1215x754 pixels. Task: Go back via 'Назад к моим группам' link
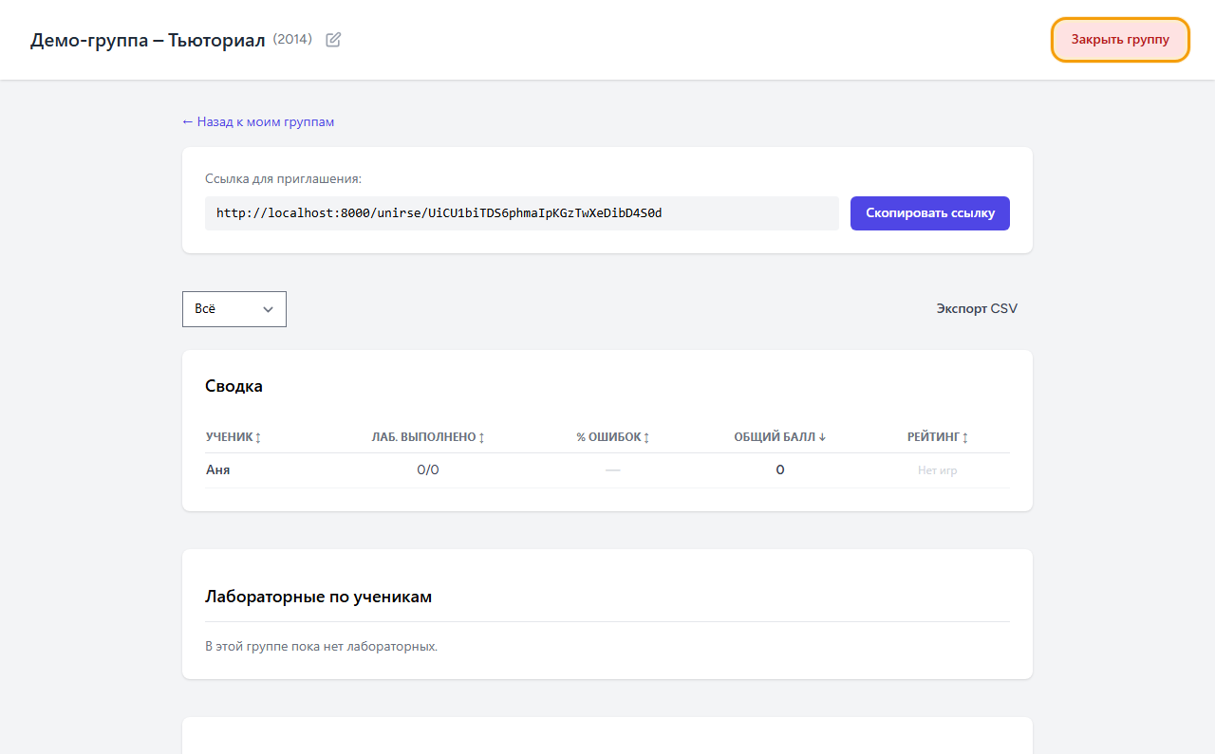click(x=258, y=121)
